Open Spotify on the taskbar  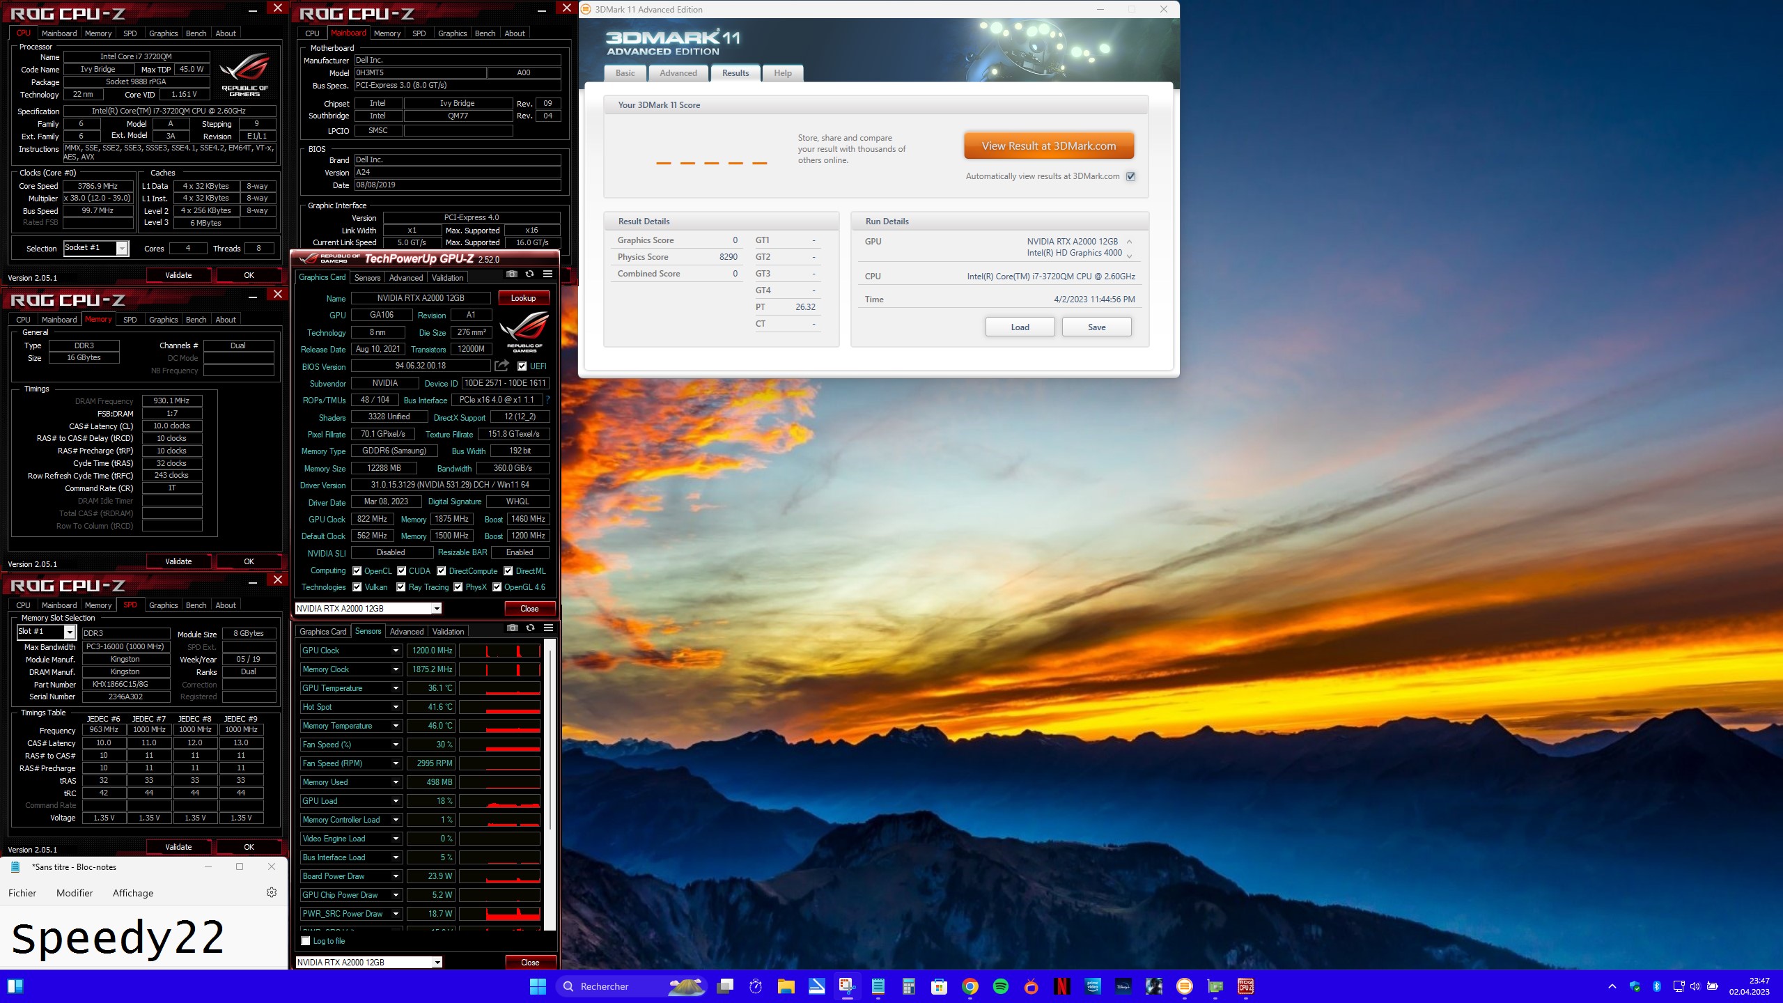1001,986
